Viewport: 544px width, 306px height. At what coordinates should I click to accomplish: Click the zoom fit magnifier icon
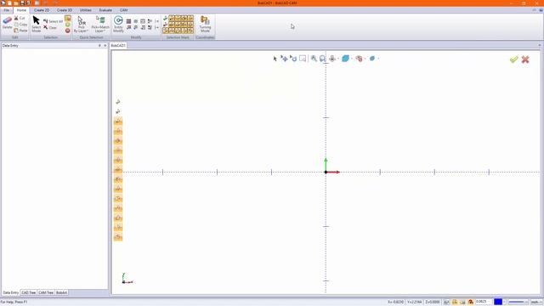coord(323,59)
